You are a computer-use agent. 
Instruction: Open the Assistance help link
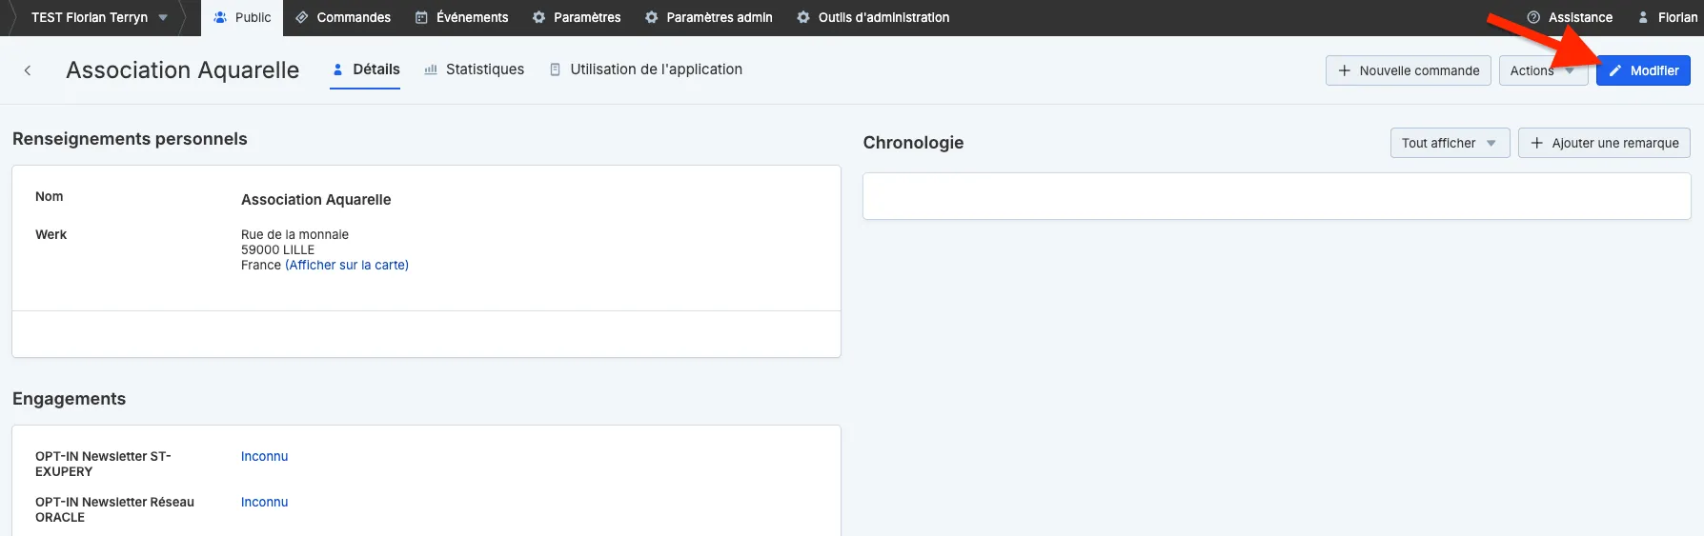coord(1570,17)
